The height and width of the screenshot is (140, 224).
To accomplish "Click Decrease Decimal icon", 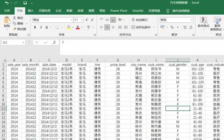I will (x=191, y=27).
